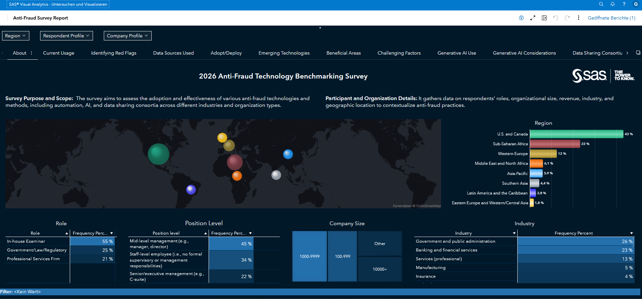Screen dimensions: 642x299
Task: Open the three-dot report options menu
Action: [578, 18]
